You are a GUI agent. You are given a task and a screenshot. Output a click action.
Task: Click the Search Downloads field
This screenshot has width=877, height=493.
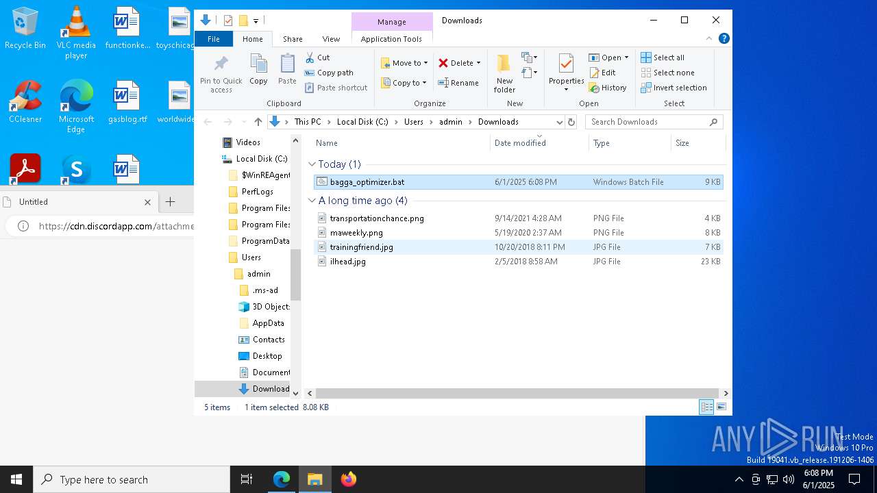(654, 122)
